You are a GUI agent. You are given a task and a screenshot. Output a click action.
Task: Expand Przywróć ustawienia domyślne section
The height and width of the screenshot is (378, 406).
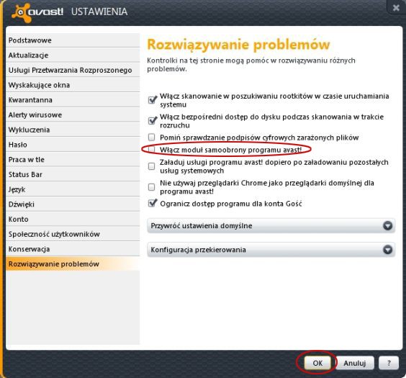pos(271,226)
